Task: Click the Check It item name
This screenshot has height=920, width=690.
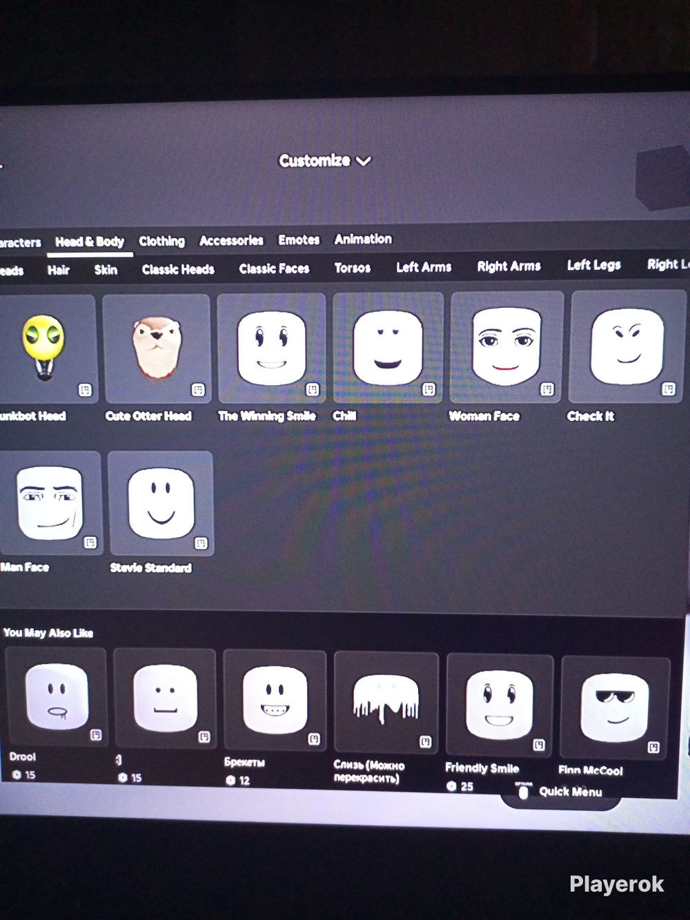Action: (591, 416)
